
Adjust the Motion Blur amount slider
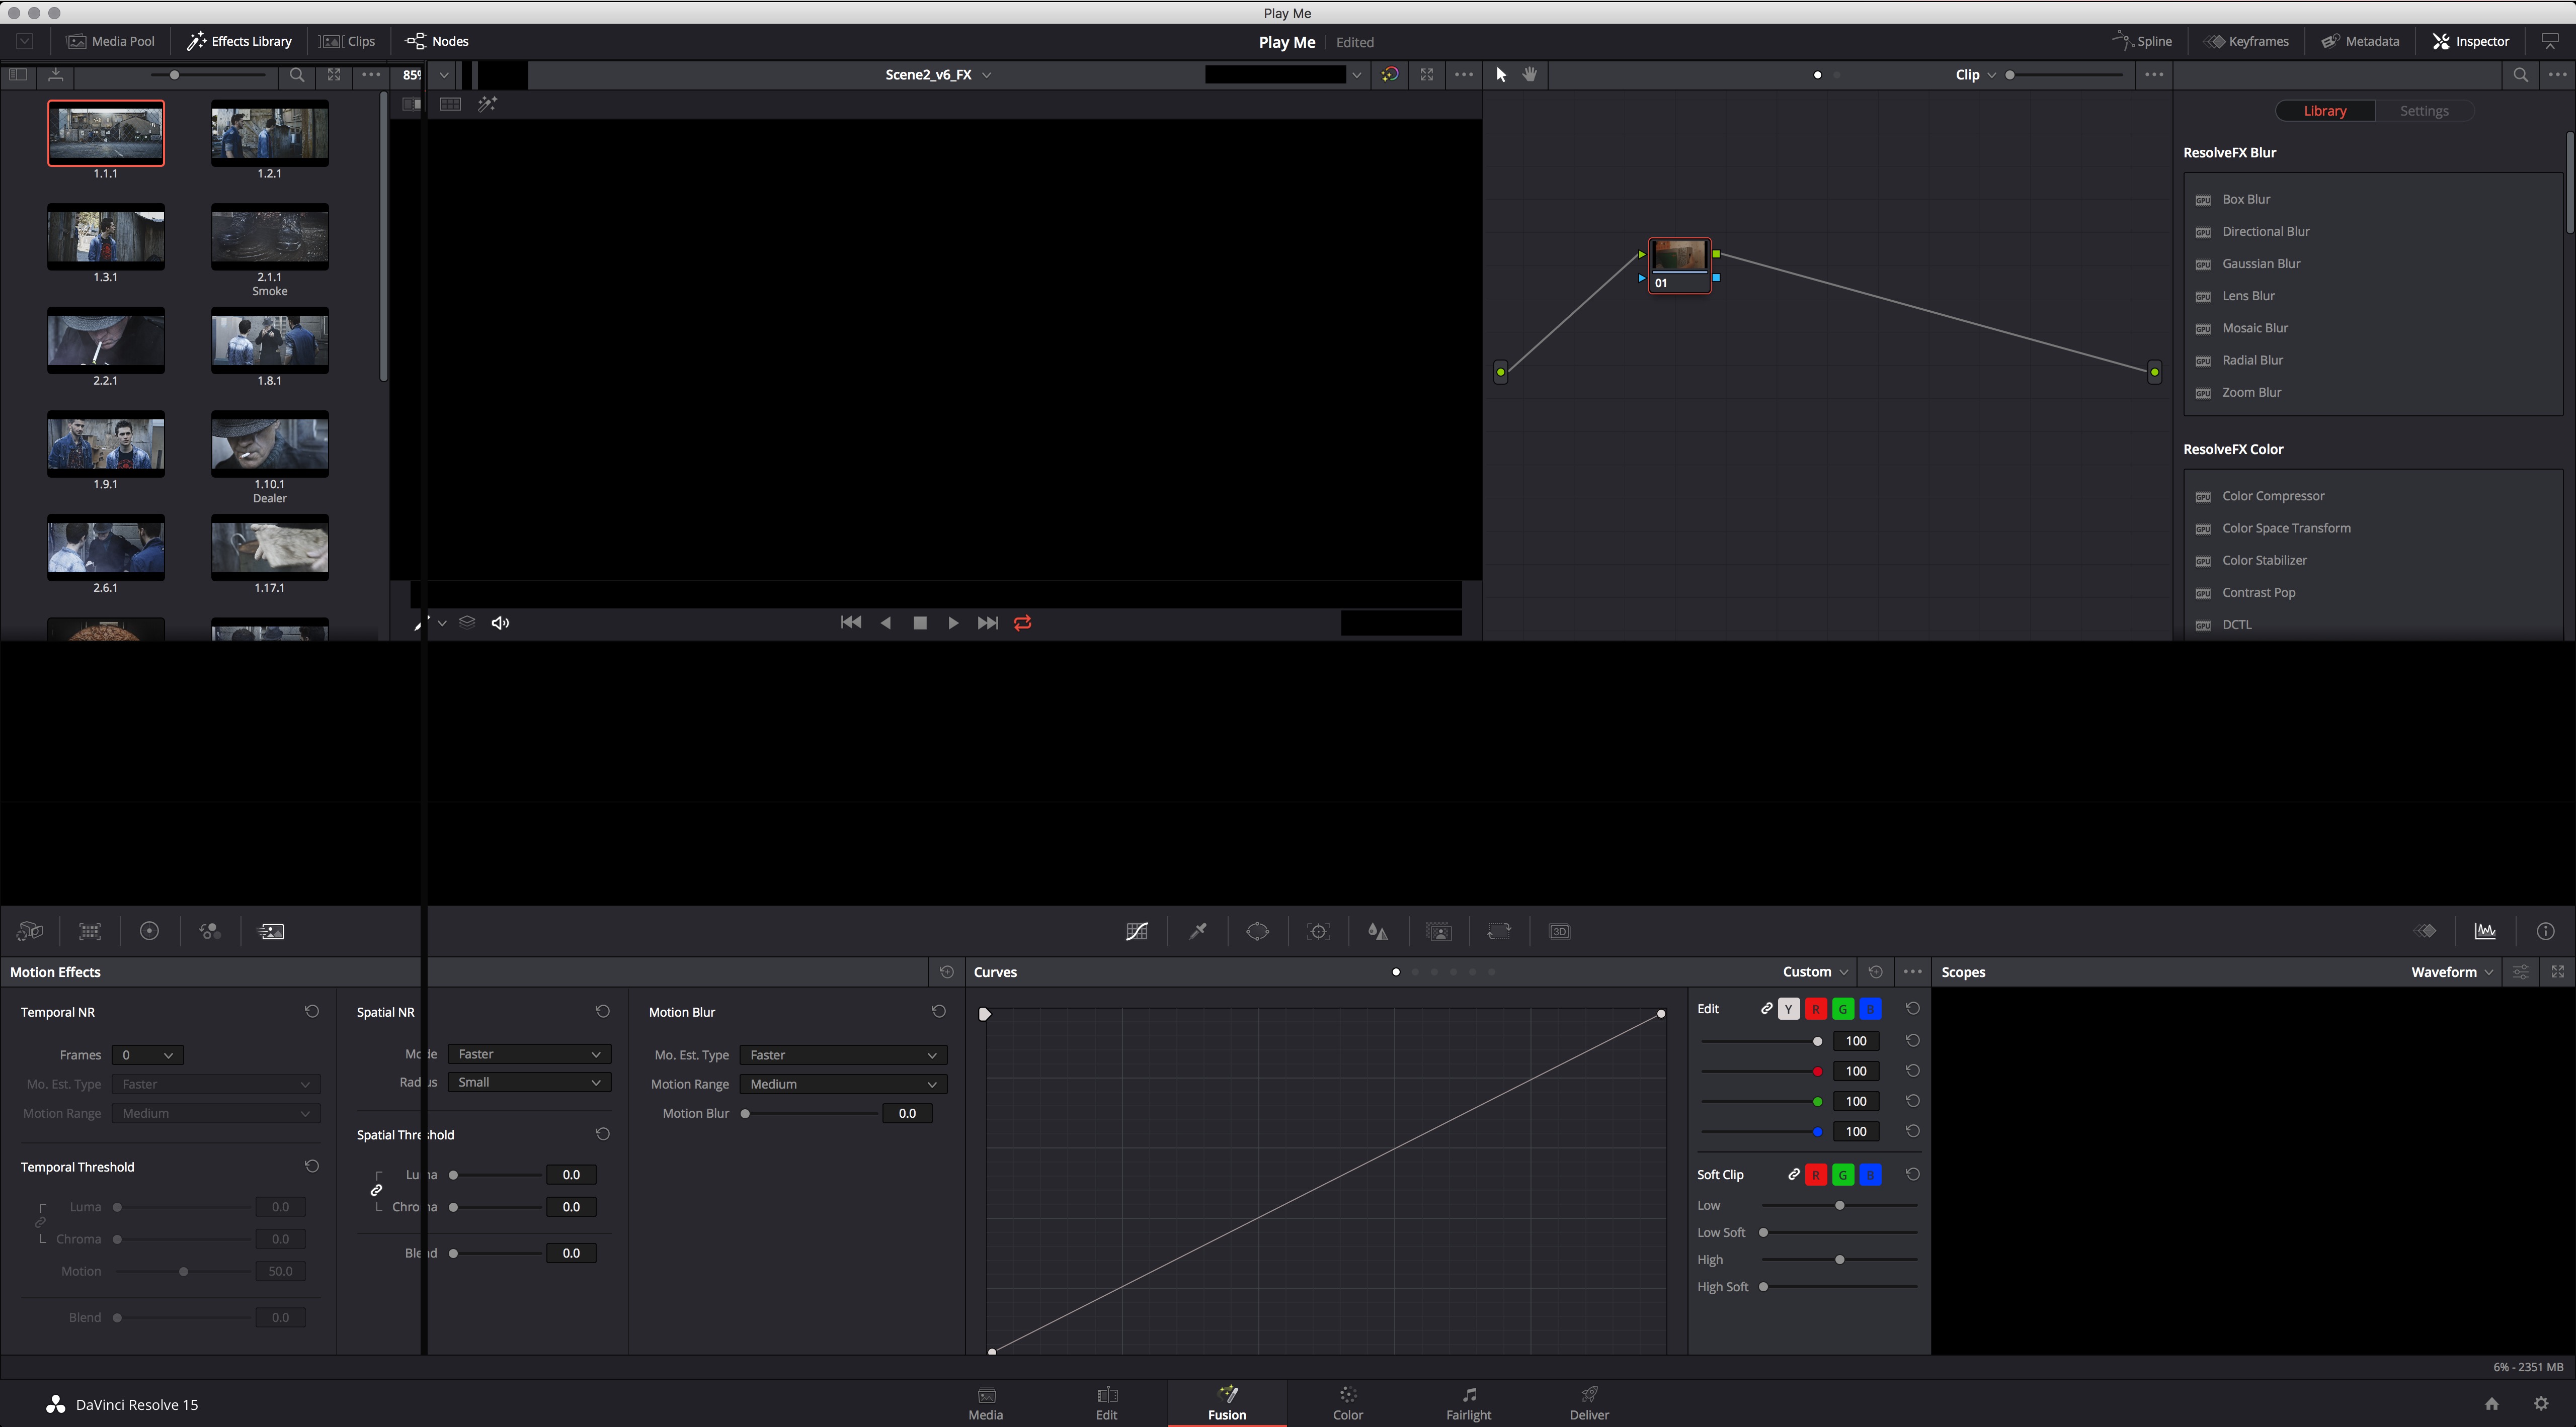click(810, 1113)
